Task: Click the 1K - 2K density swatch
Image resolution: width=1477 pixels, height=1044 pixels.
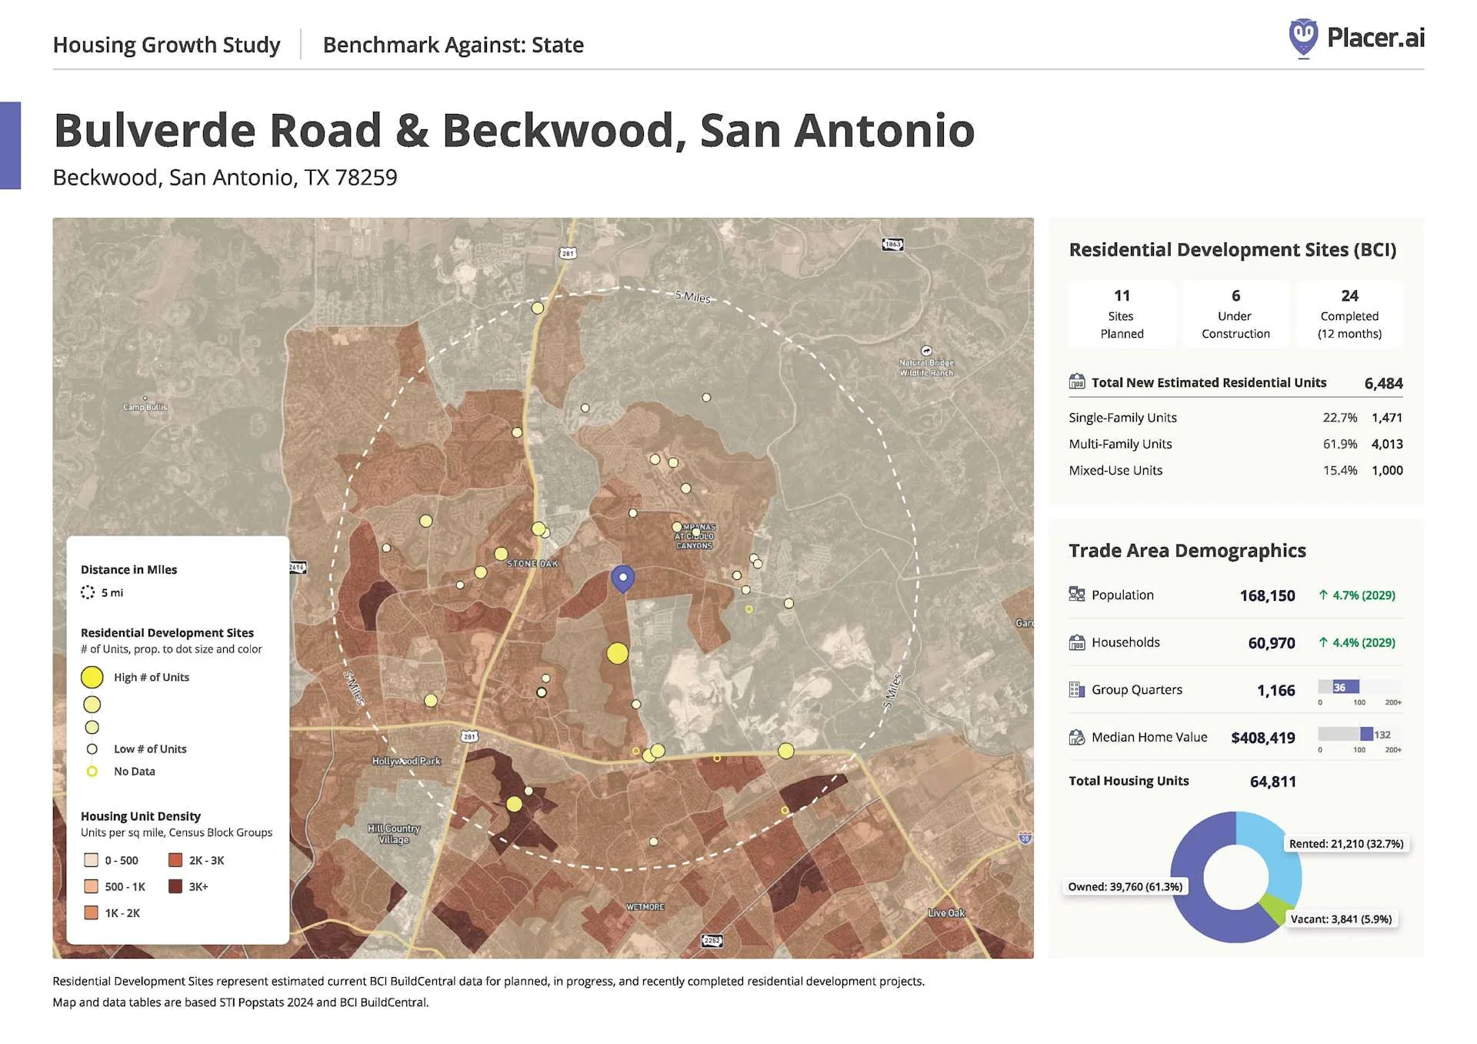Action: click(91, 912)
